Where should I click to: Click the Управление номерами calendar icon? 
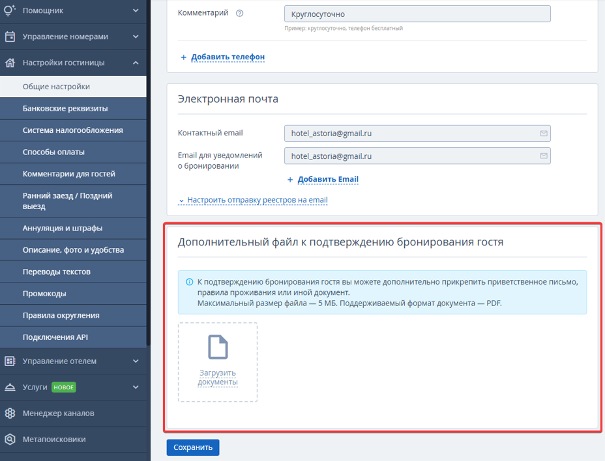(10, 36)
